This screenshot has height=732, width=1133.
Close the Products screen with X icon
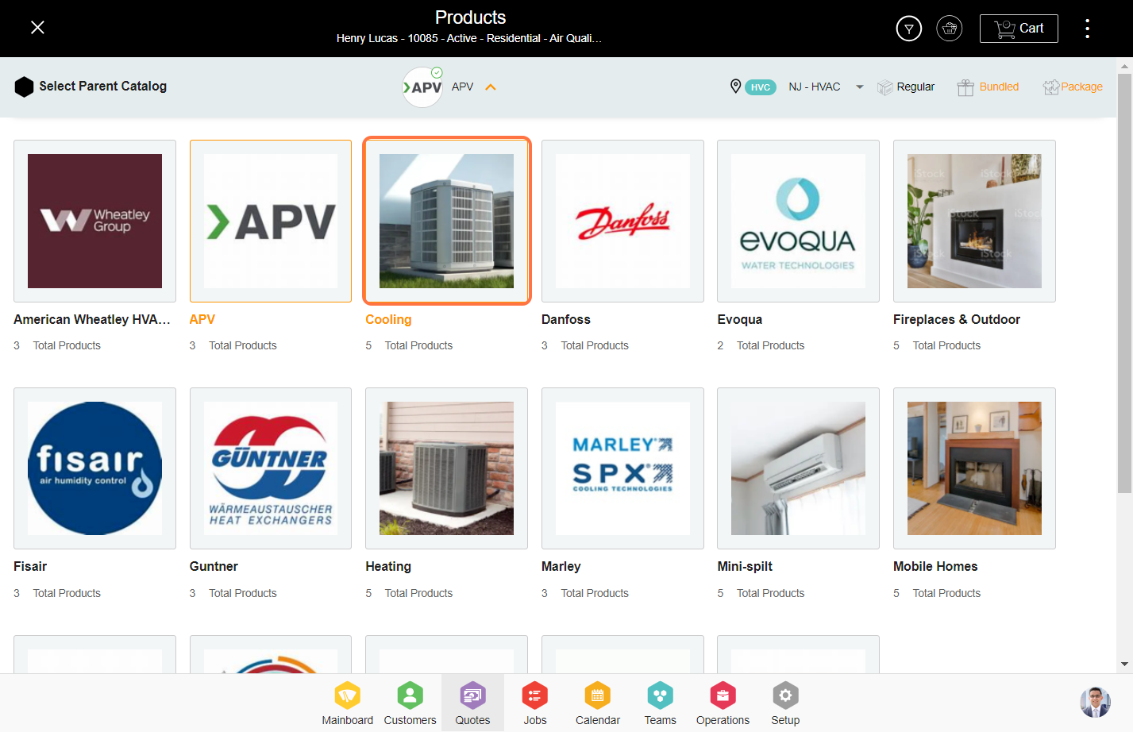point(37,28)
